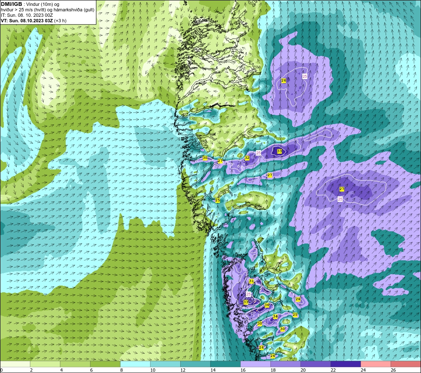Pick the pink 24–26 m/s legend color

point(376,364)
